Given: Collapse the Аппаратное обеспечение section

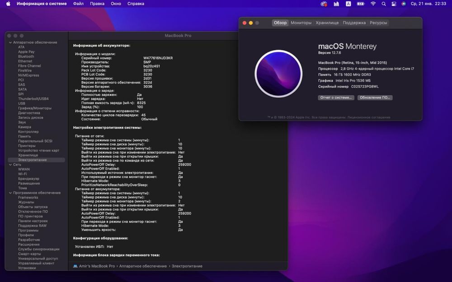Looking at the screenshot, I should tap(10, 42).
